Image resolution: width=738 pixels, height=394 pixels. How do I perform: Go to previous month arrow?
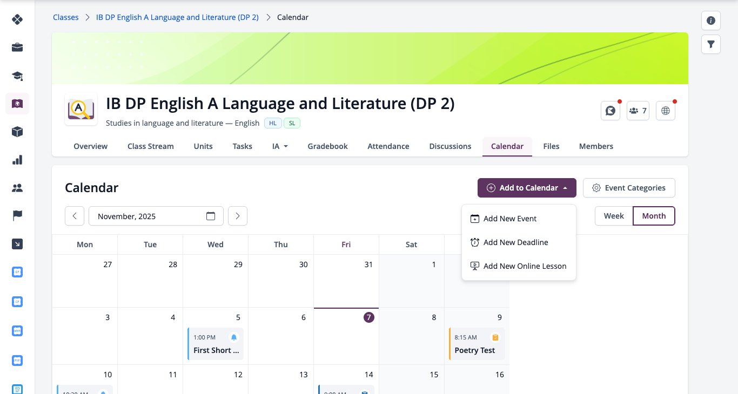coord(75,216)
